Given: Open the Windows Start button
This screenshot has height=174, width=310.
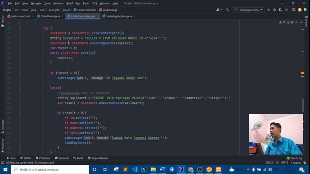Looking at the screenshot, I should [5, 170].
